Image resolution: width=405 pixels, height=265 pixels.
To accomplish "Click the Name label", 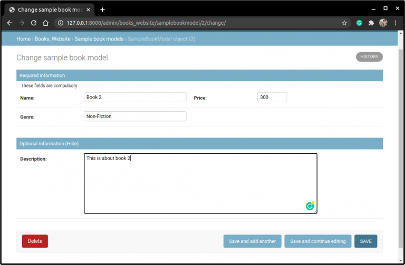I will [27, 98].
